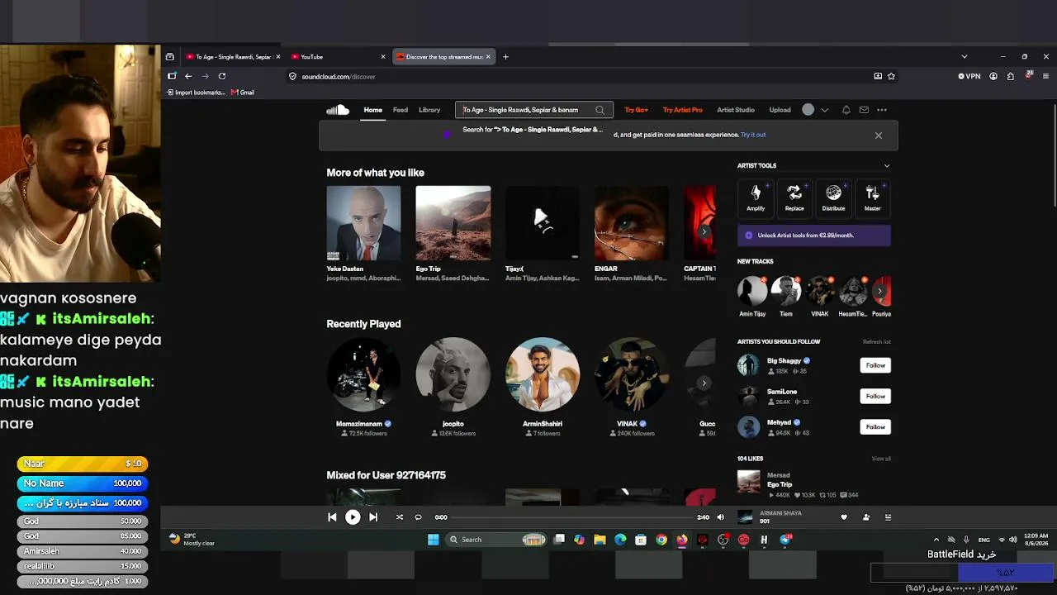Open the next-up queue icon
The height and width of the screenshot is (595, 1057).
[889, 517]
